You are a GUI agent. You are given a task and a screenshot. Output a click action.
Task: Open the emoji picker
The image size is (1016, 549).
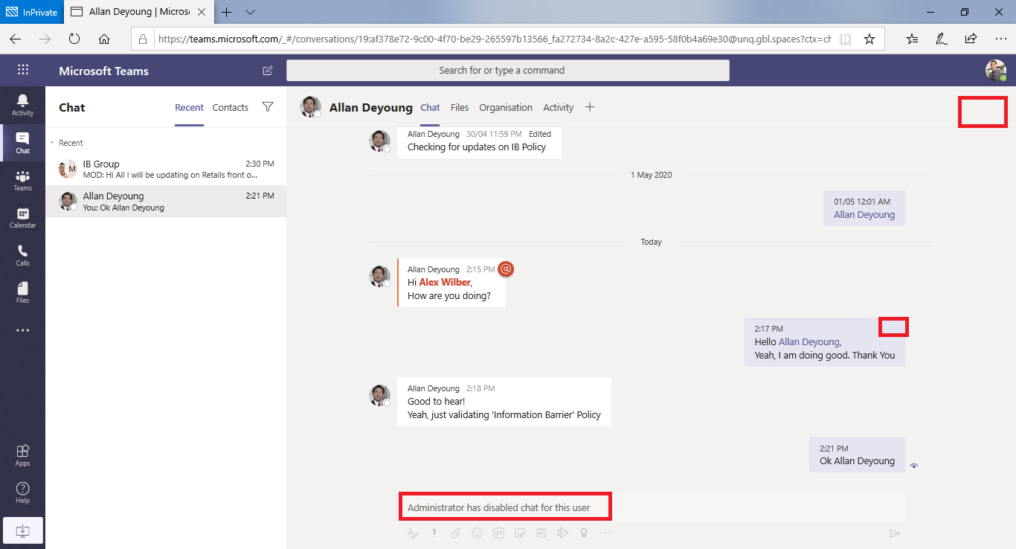(477, 533)
